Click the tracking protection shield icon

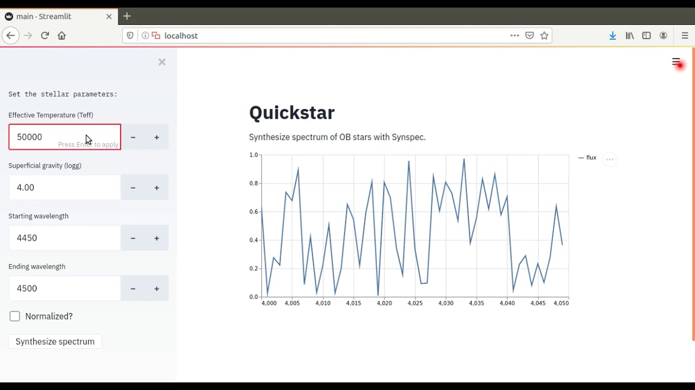click(130, 36)
